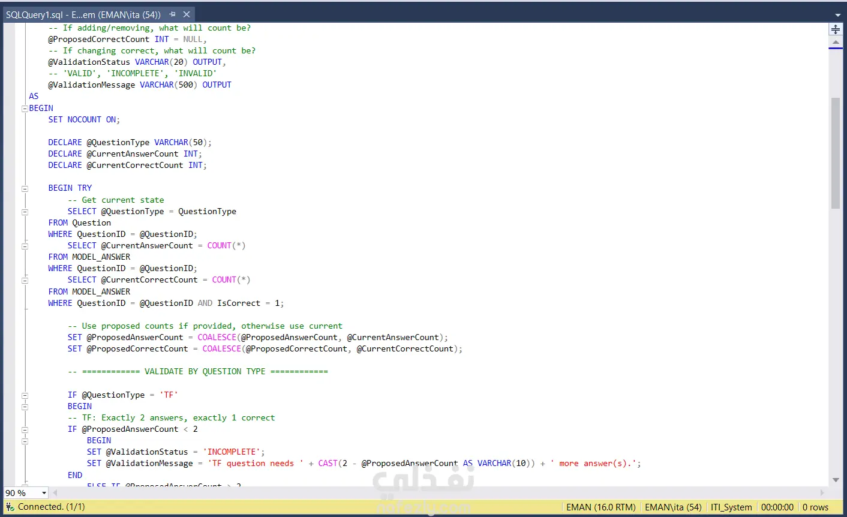Click the 'EMAN (16.0 RTM)' server status entry
The image size is (847, 517).
pyautogui.click(x=601, y=507)
